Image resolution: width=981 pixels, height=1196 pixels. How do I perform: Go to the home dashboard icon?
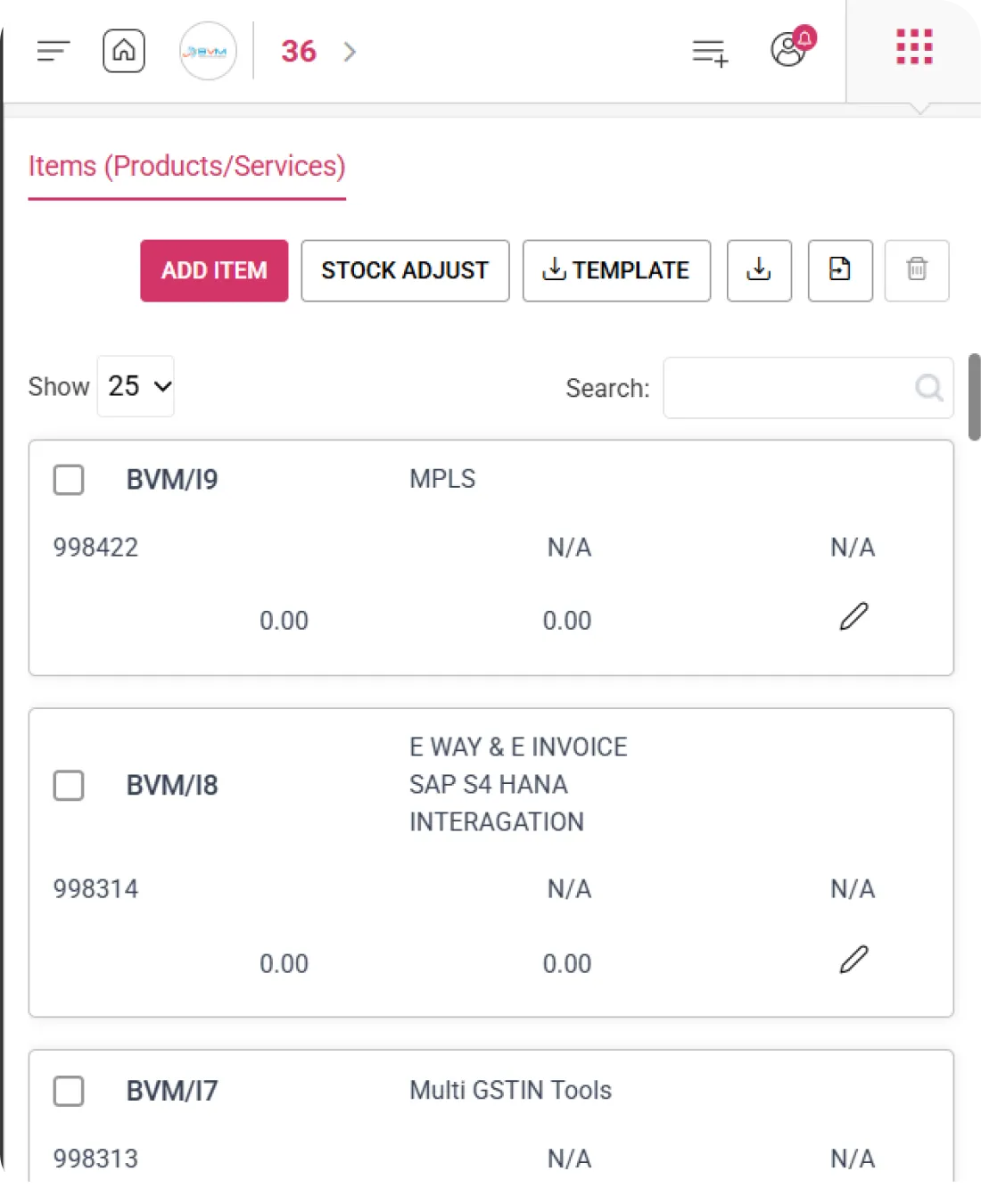tap(124, 51)
